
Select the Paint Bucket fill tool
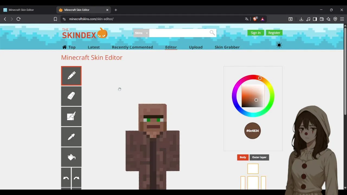pos(71,157)
